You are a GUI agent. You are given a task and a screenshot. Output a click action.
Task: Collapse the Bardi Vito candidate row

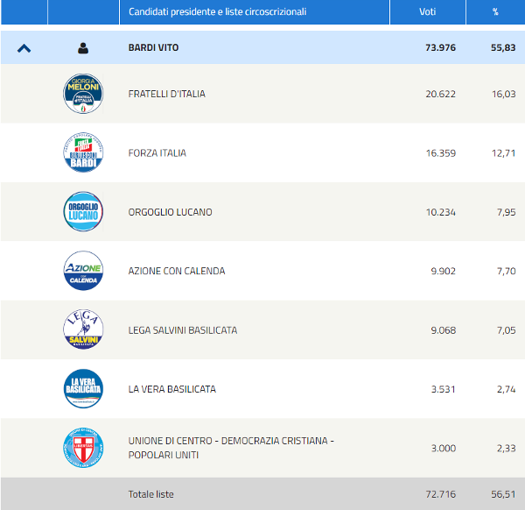point(24,47)
